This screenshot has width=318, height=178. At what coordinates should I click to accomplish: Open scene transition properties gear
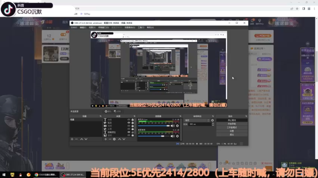[x=212, y=120]
